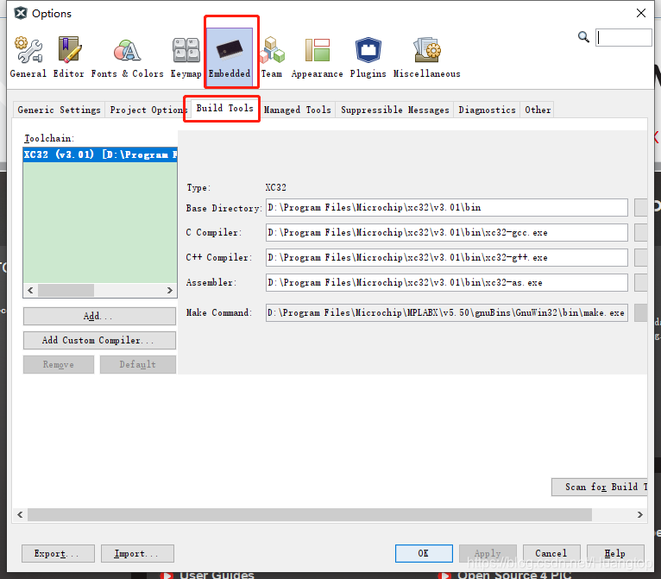
Task: Click the C Compiler path field
Action: (447, 233)
